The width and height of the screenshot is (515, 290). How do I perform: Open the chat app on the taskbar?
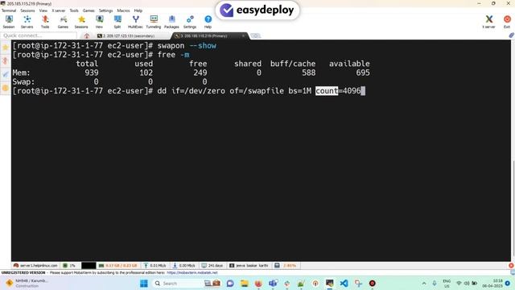tap(230, 283)
